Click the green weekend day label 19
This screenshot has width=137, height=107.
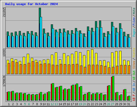click(x=80, y=104)
